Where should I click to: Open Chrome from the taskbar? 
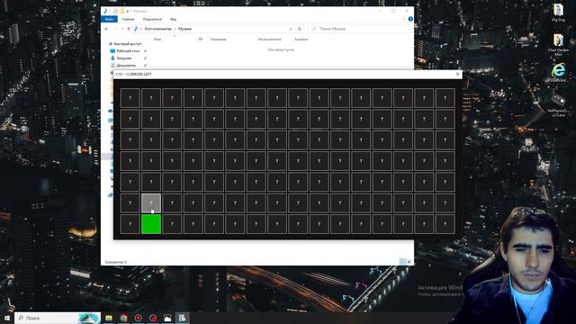[x=124, y=318]
